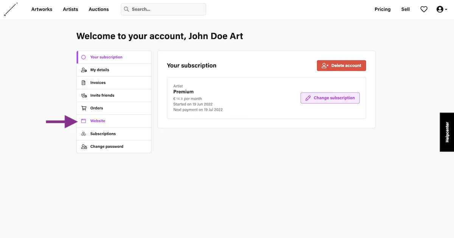Click the Website browser window icon

point(84,121)
